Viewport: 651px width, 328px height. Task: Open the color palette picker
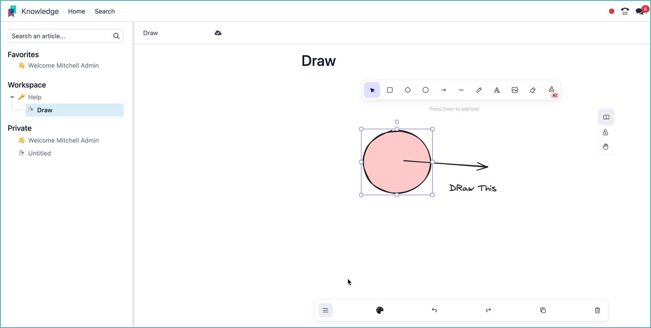pyautogui.click(x=379, y=310)
